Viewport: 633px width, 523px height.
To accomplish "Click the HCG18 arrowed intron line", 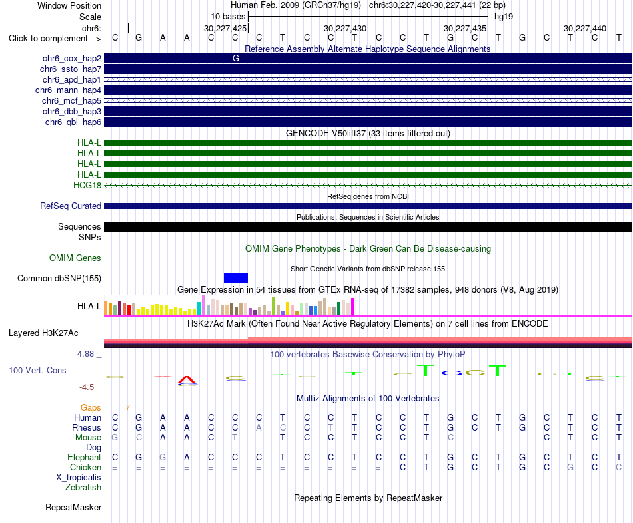I will (368, 185).
